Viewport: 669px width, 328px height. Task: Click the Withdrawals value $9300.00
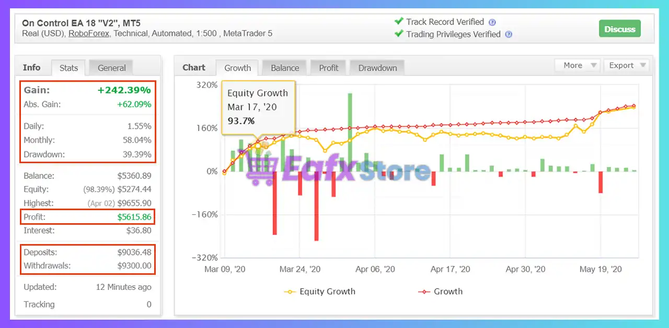pyautogui.click(x=134, y=266)
